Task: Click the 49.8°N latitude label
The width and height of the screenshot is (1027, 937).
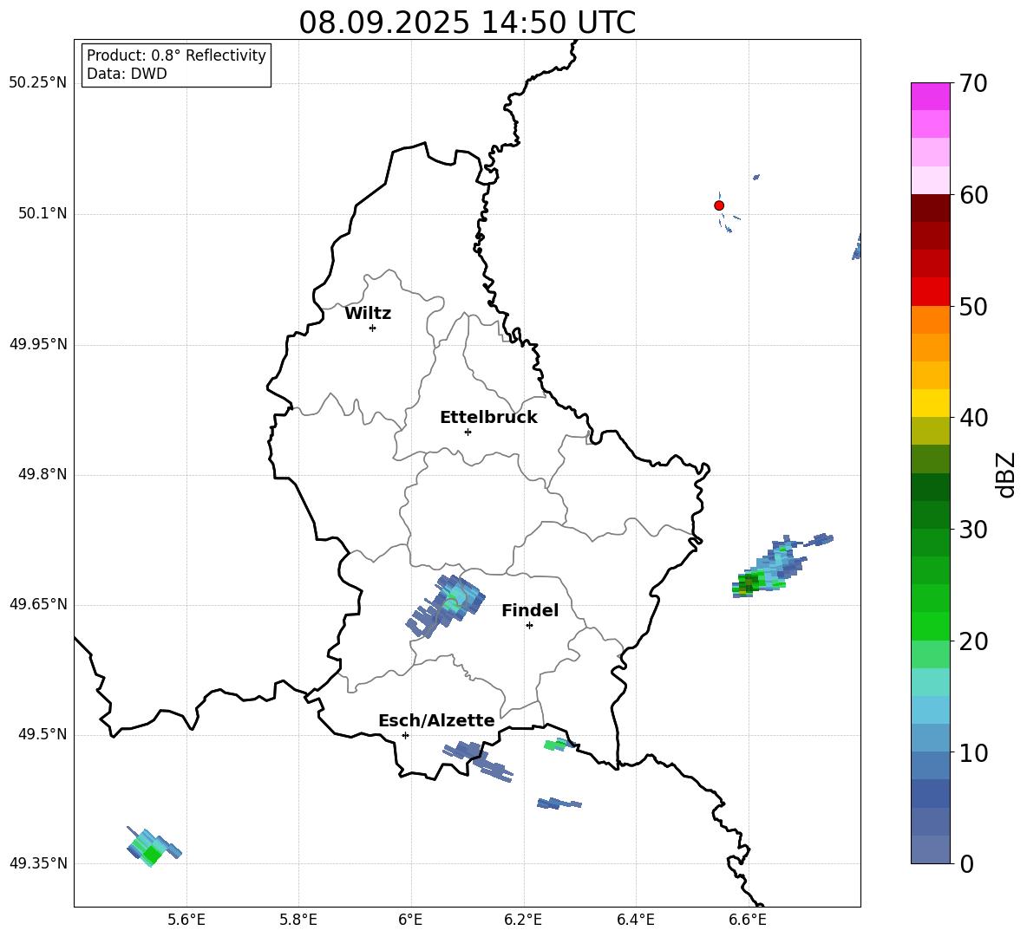Action: (43, 474)
